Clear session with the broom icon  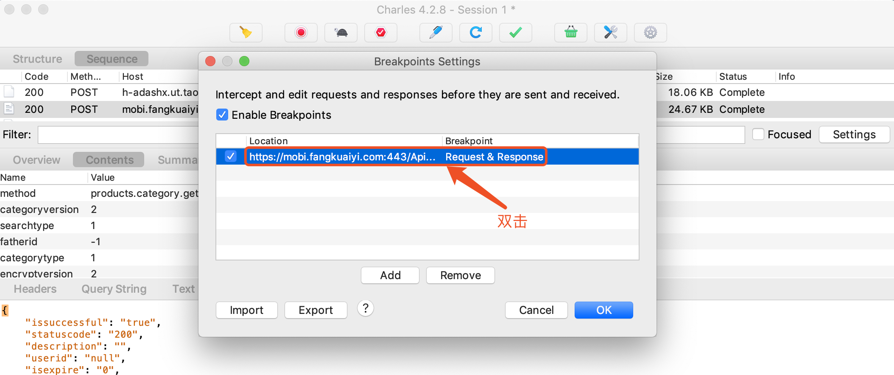click(246, 33)
